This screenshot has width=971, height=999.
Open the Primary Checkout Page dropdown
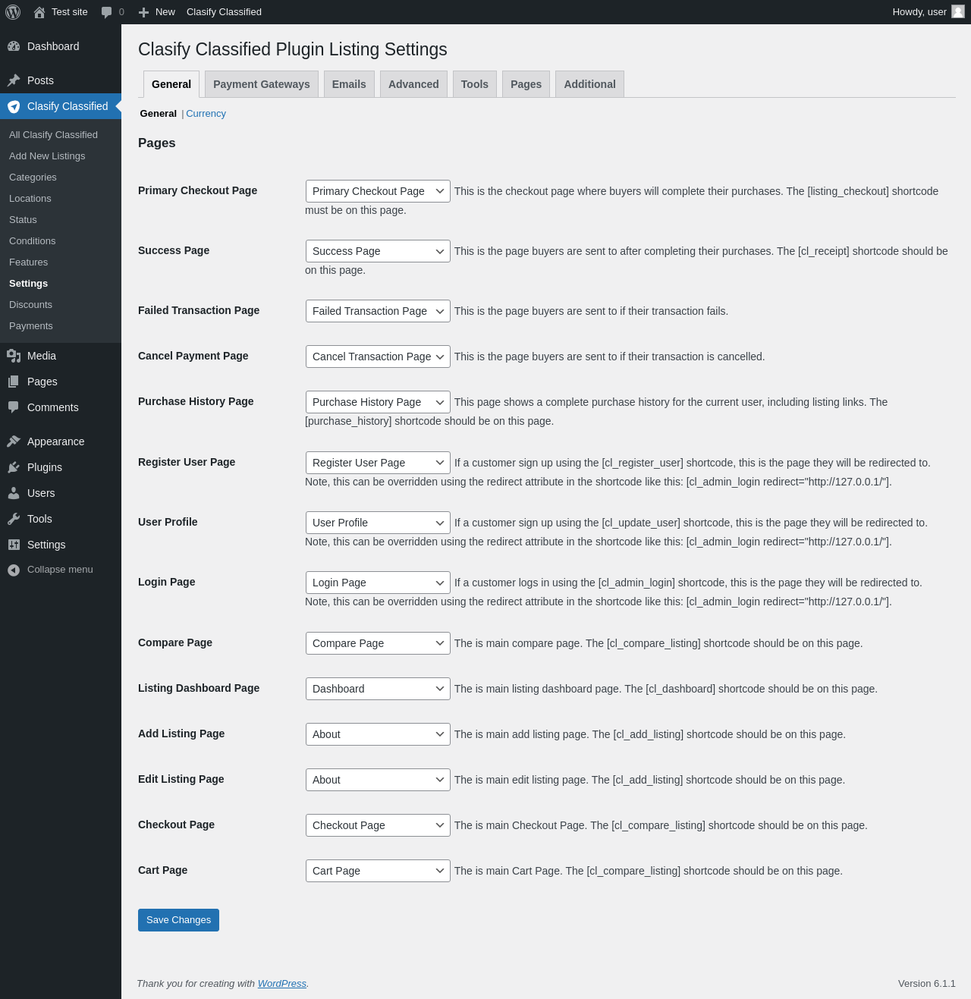(x=378, y=191)
